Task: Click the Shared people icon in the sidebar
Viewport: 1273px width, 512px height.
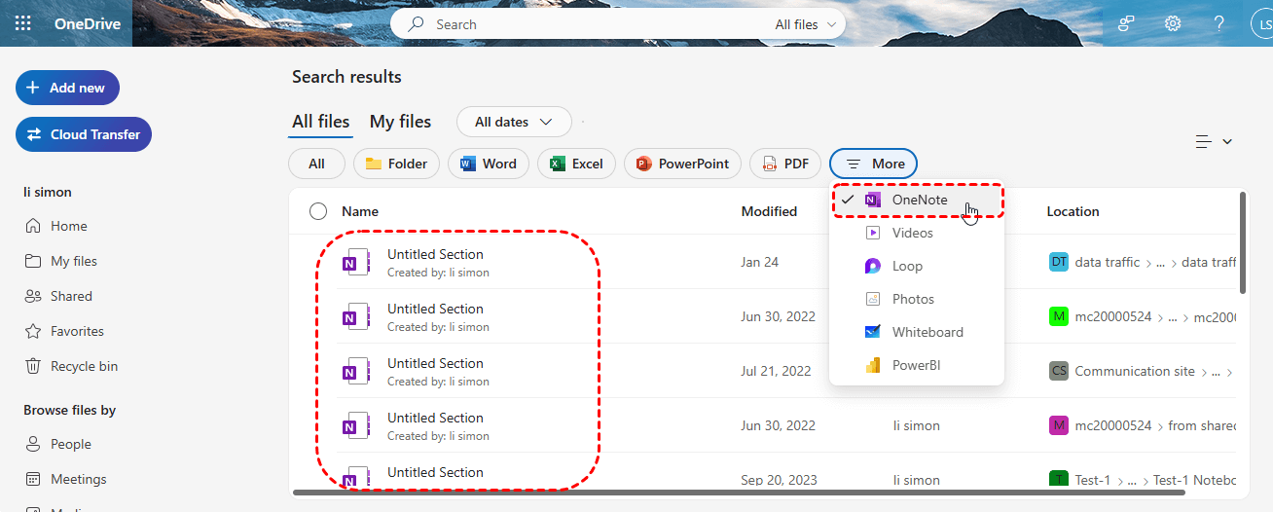Action: [33, 296]
